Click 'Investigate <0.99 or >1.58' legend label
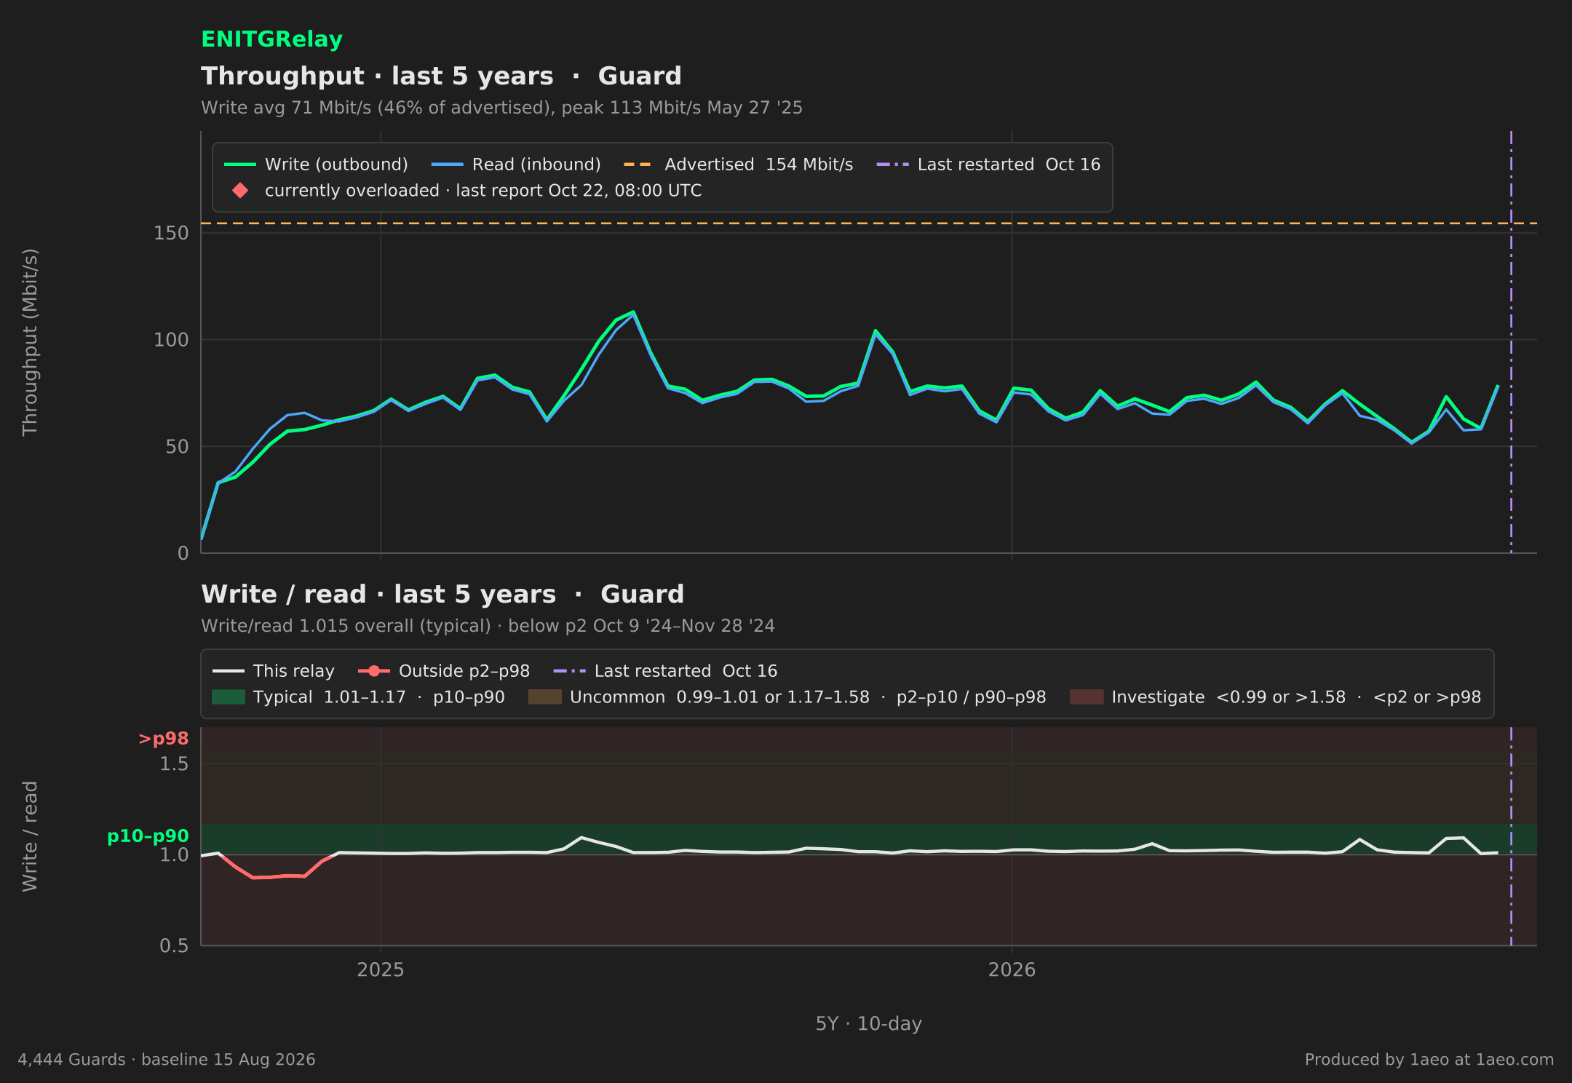 [x=1296, y=697]
